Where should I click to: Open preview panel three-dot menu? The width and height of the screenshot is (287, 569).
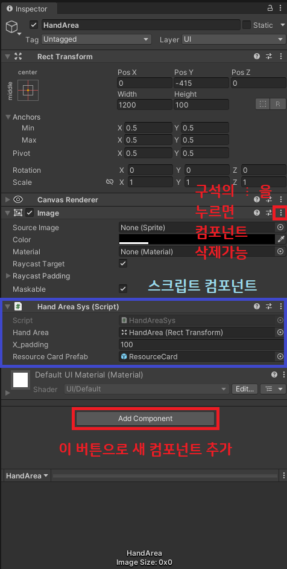(x=283, y=475)
